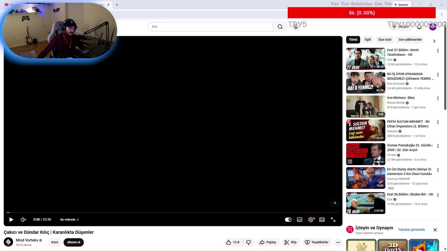Open Ezel 27.Bölüm video thumbnail
The width and height of the screenshot is (447, 251).
pyautogui.click(x=366, y=59)
